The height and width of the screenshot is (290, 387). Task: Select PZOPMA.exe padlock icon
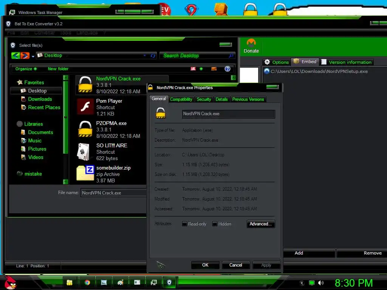point(85,129)
